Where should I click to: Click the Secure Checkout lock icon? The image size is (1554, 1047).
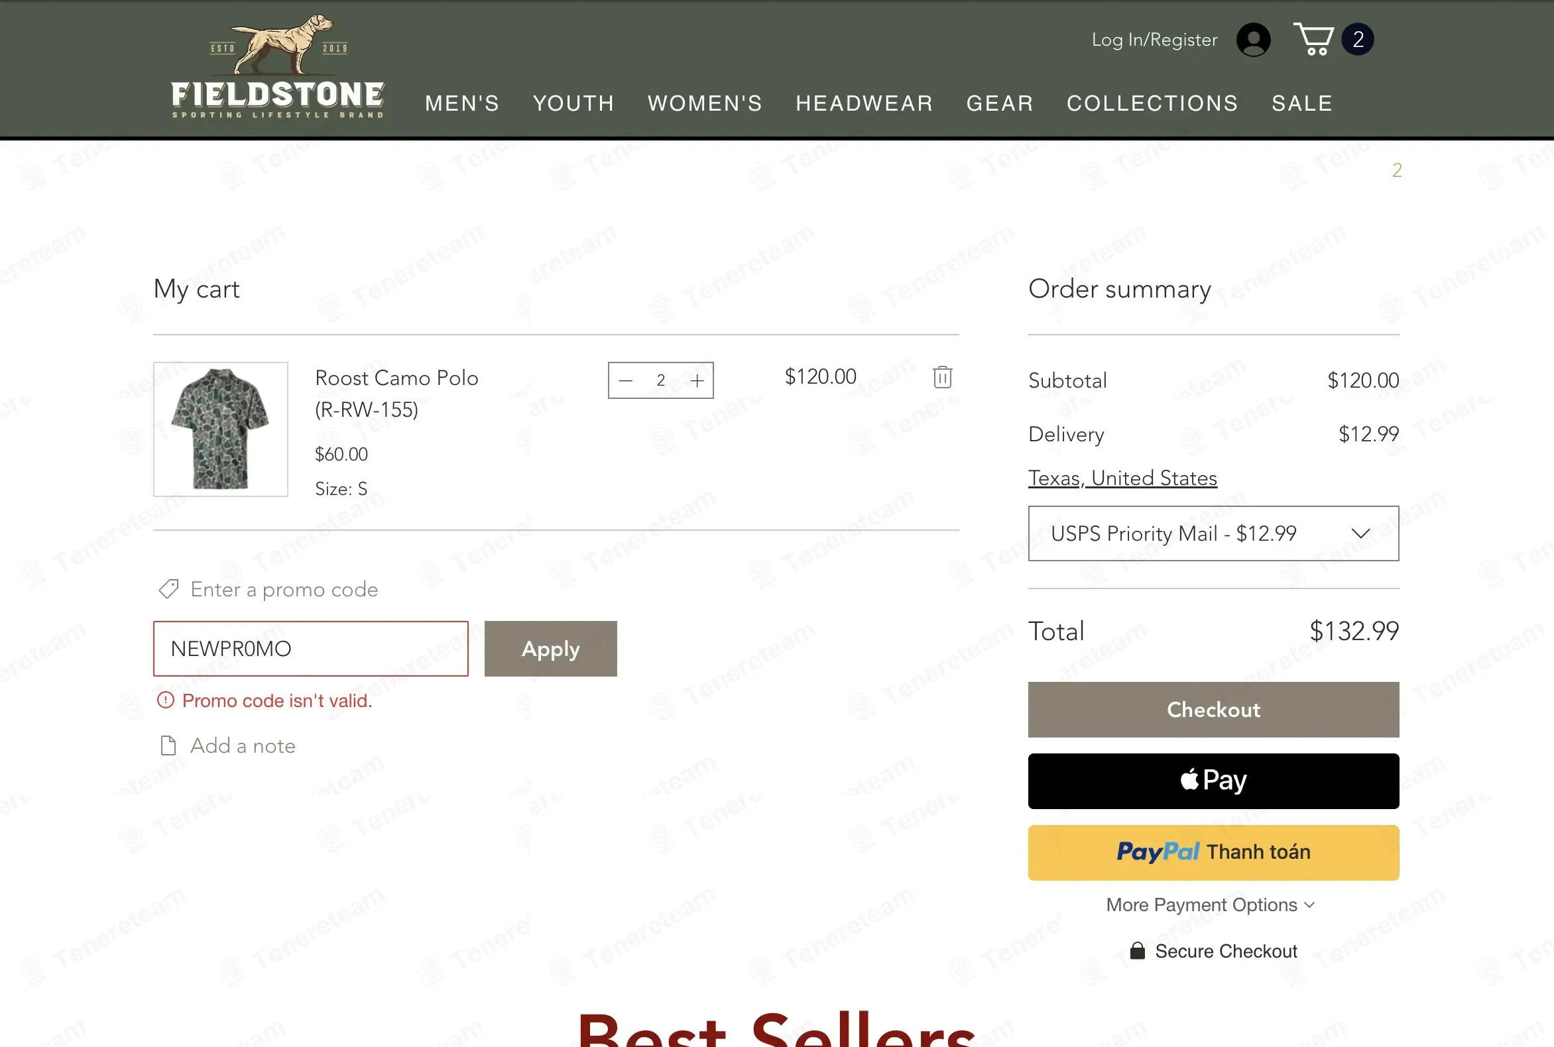point(1137,951)
